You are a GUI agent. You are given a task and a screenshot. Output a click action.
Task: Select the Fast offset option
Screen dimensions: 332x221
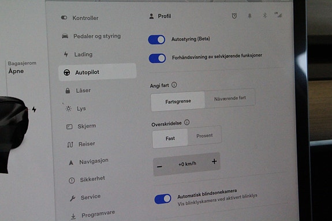[x=170, y=138]
